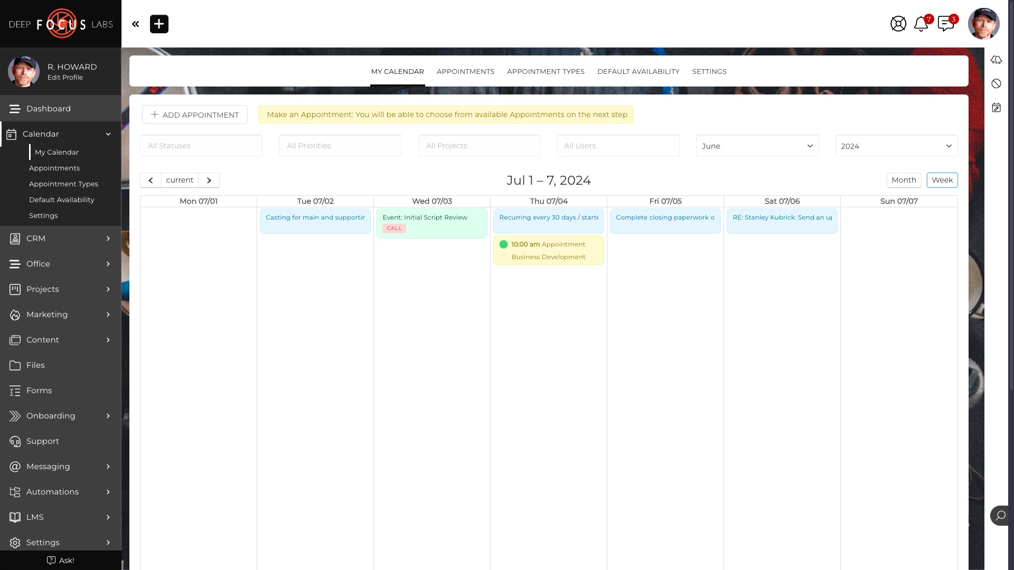Open the June month dropdown
This screenshot has height=570, width=1014.
757,146
